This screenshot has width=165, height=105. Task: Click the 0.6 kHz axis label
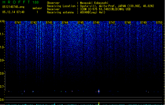(x=2, y=100)
